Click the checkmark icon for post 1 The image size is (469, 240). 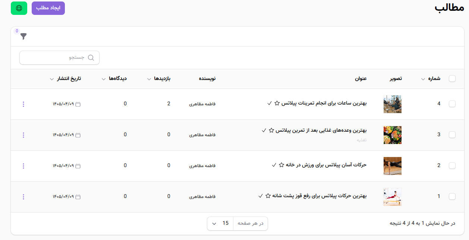click(x=261, y=196)
